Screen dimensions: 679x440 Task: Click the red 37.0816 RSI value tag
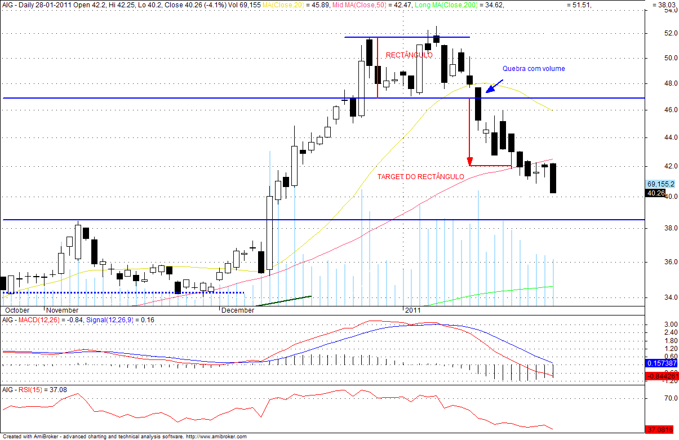tap(661, 429)
